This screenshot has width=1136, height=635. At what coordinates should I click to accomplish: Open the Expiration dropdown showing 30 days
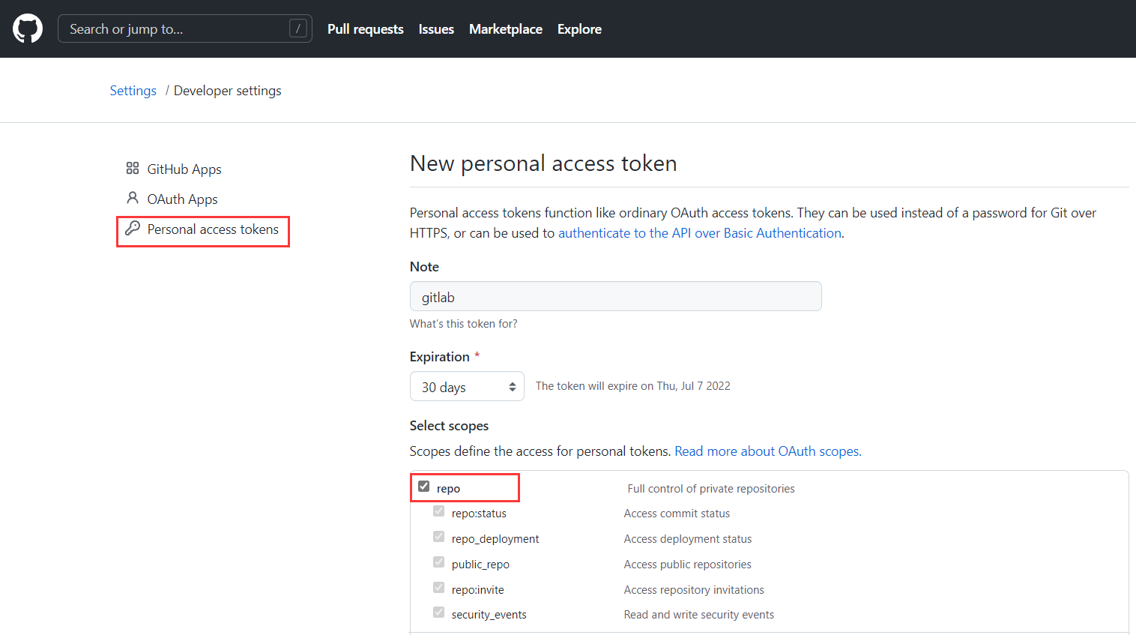coord(466,386)
